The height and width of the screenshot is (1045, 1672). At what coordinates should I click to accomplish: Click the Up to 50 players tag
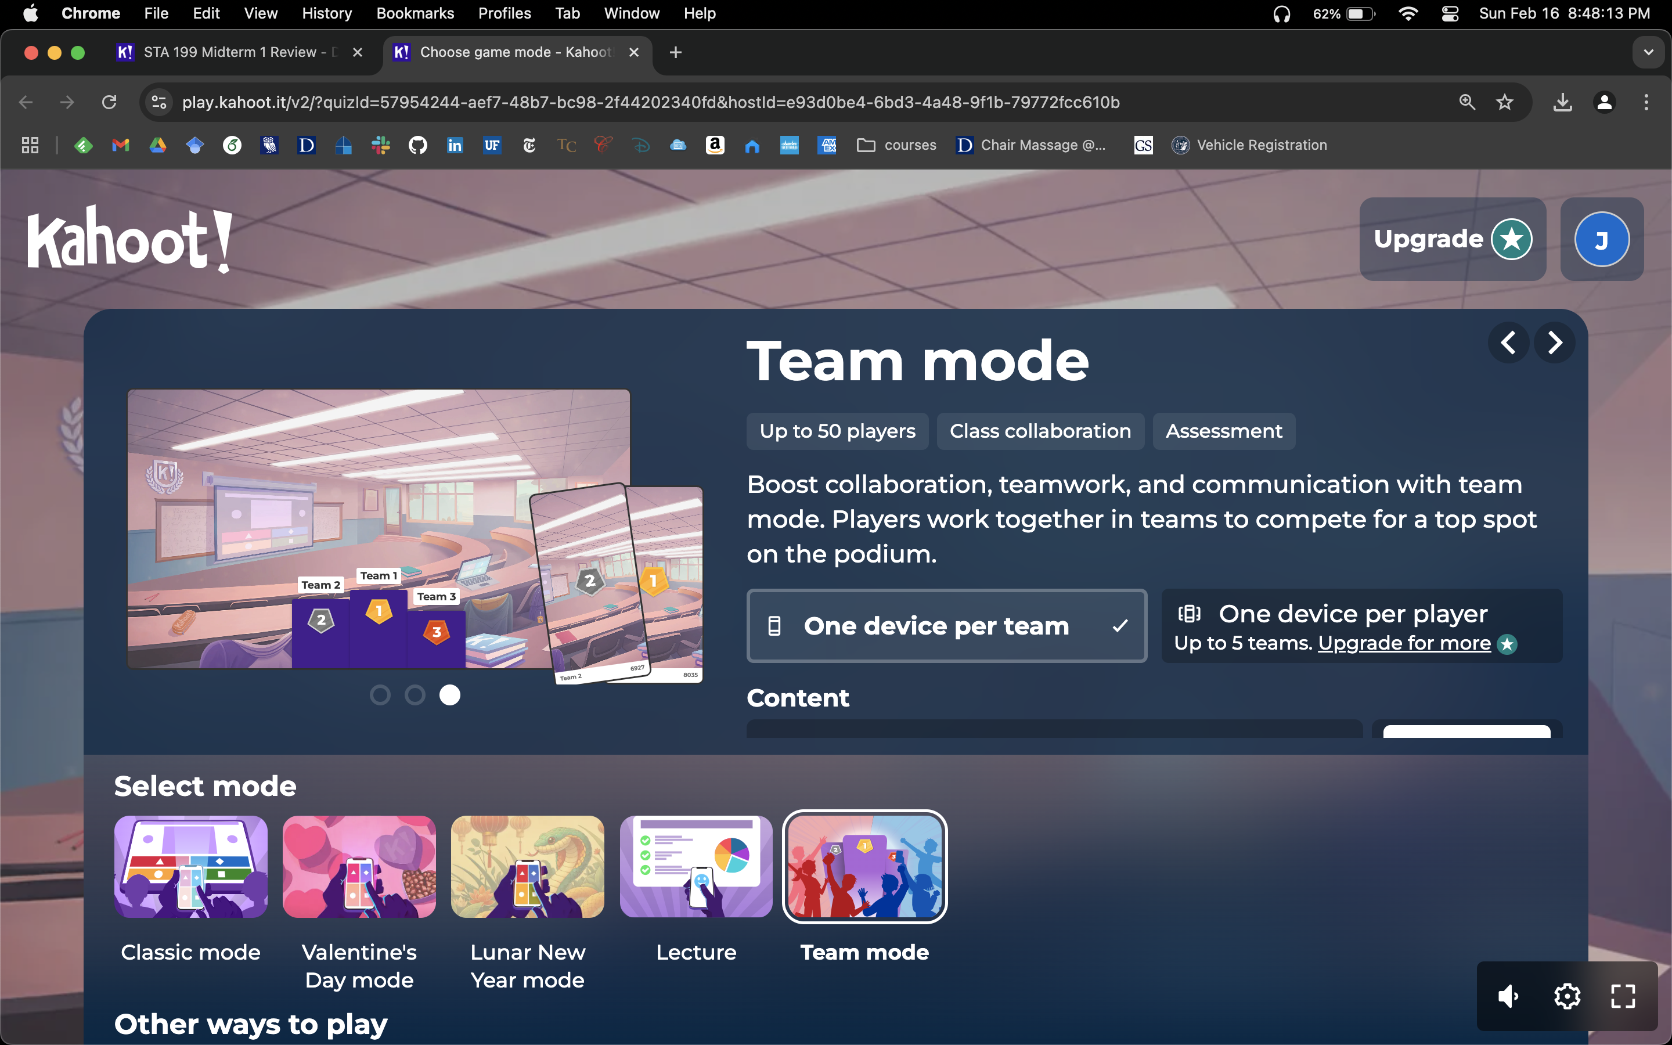pyautogui.click(x=837, y=431)
